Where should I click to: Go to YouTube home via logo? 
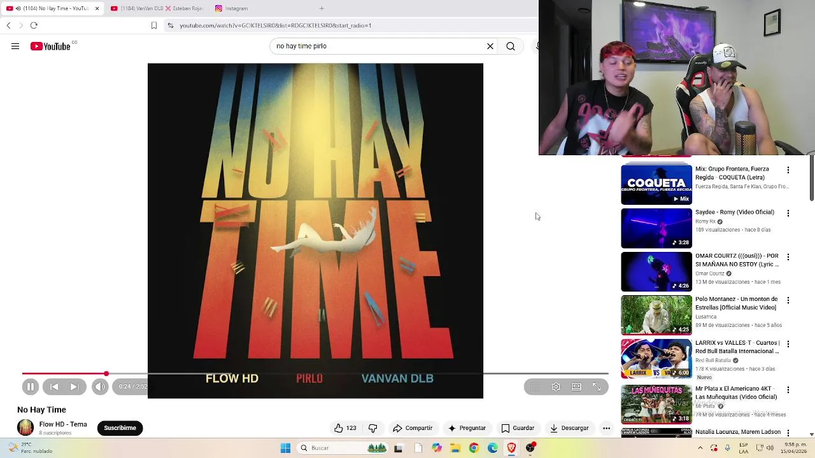51,46
